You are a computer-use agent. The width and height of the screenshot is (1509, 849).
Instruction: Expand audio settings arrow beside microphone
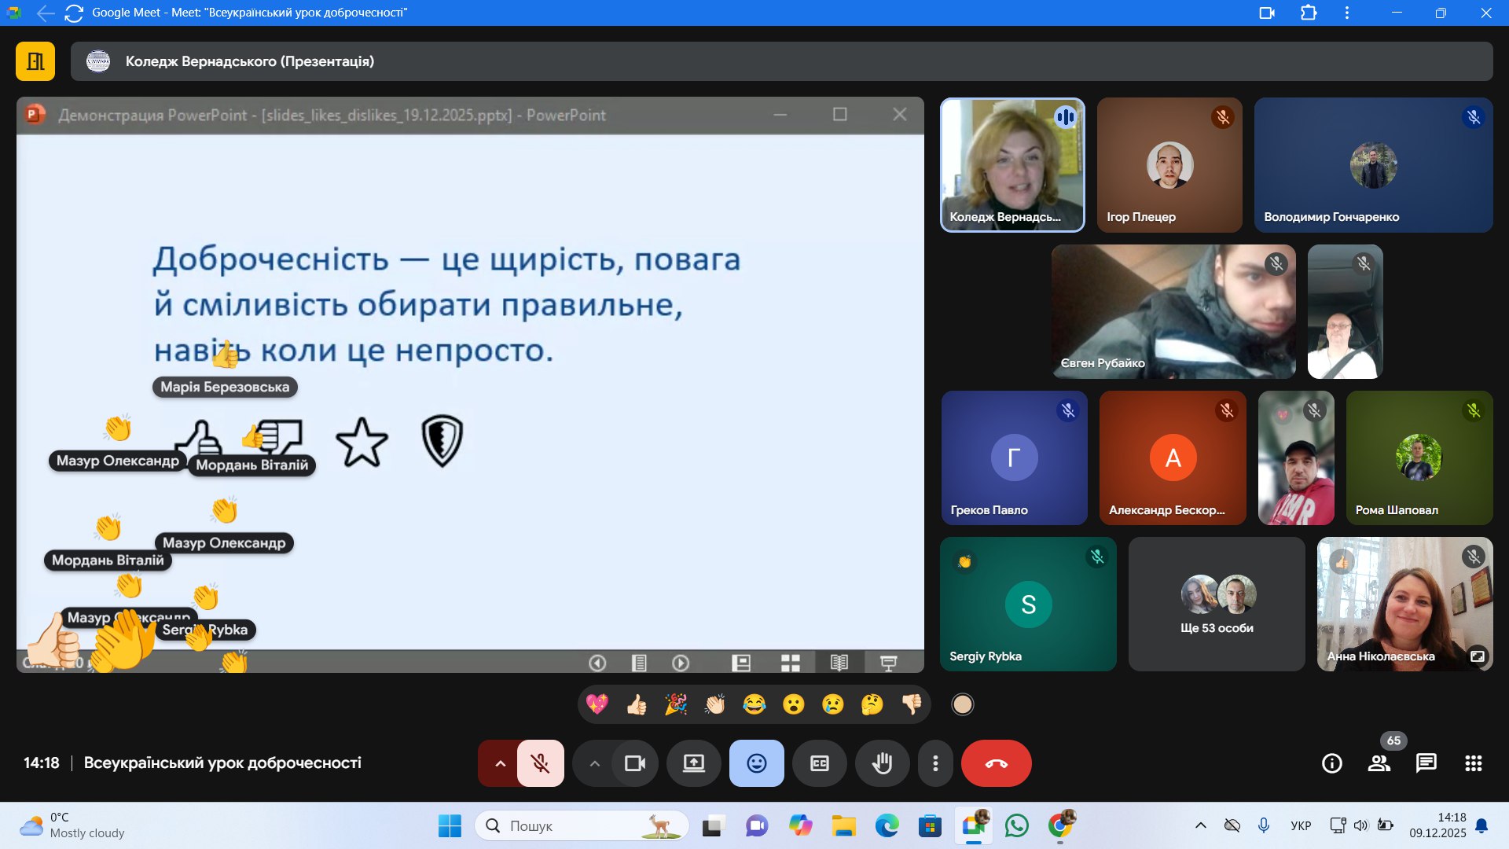[x=500, y=763]
